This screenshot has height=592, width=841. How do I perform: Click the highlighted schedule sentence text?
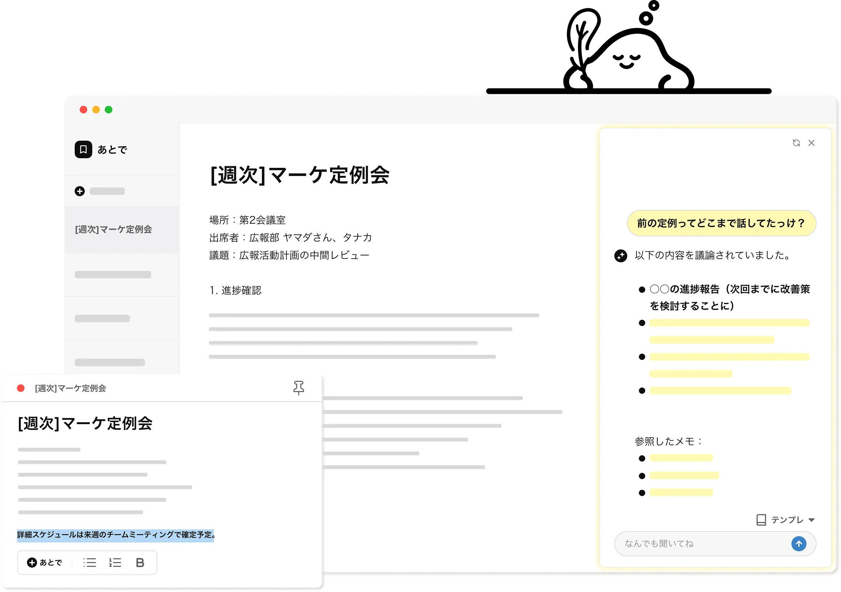(116, 535)
